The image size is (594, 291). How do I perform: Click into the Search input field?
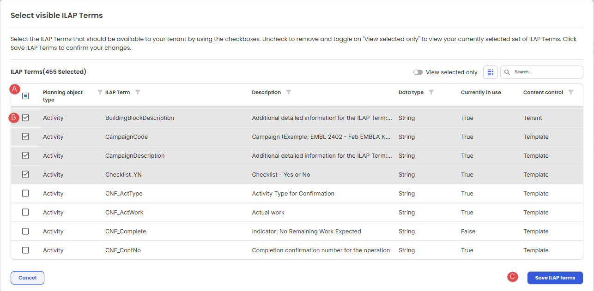point(546,72)
